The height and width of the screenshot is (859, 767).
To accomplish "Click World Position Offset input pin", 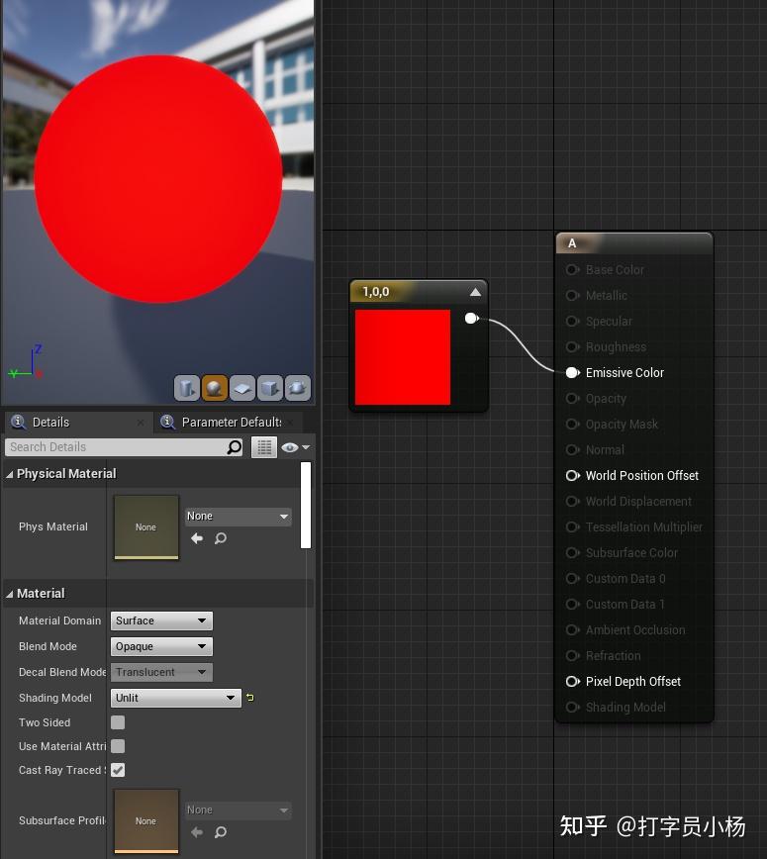I will [x=572, y=475].
